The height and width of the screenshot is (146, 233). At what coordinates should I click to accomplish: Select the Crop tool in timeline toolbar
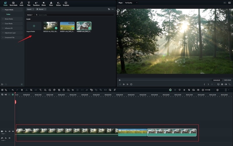click(x=31, y=90)
